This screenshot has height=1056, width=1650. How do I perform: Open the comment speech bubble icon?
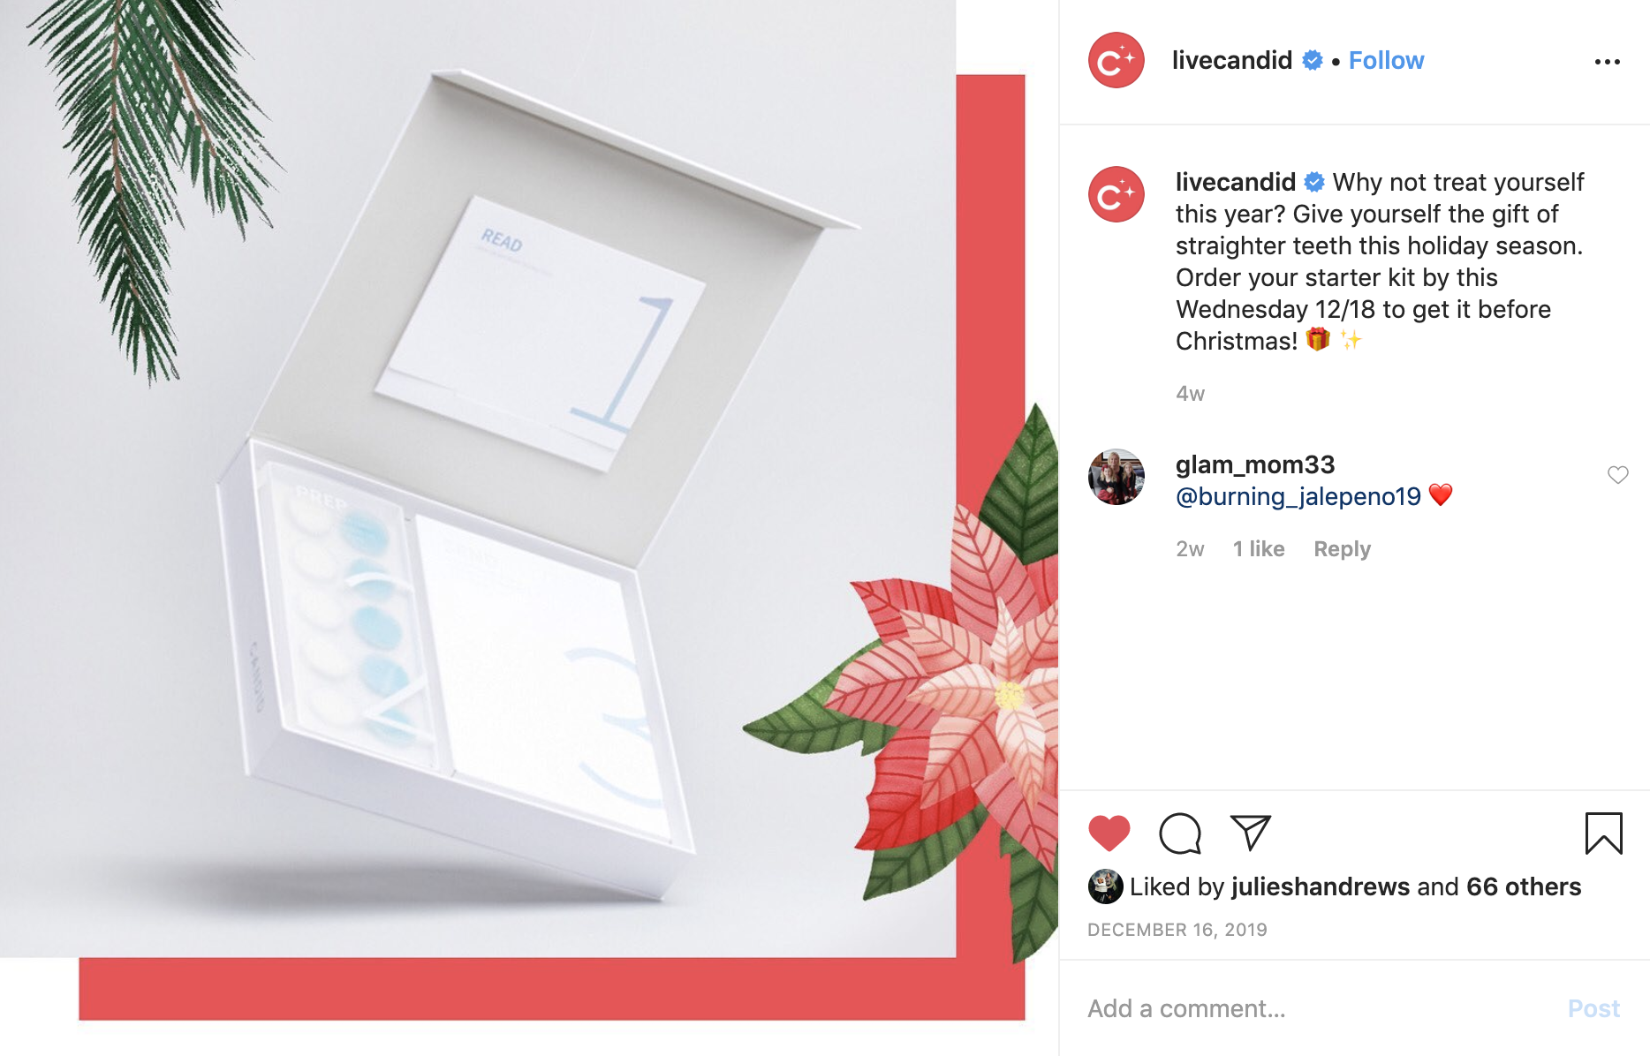tap(1180, 833)
